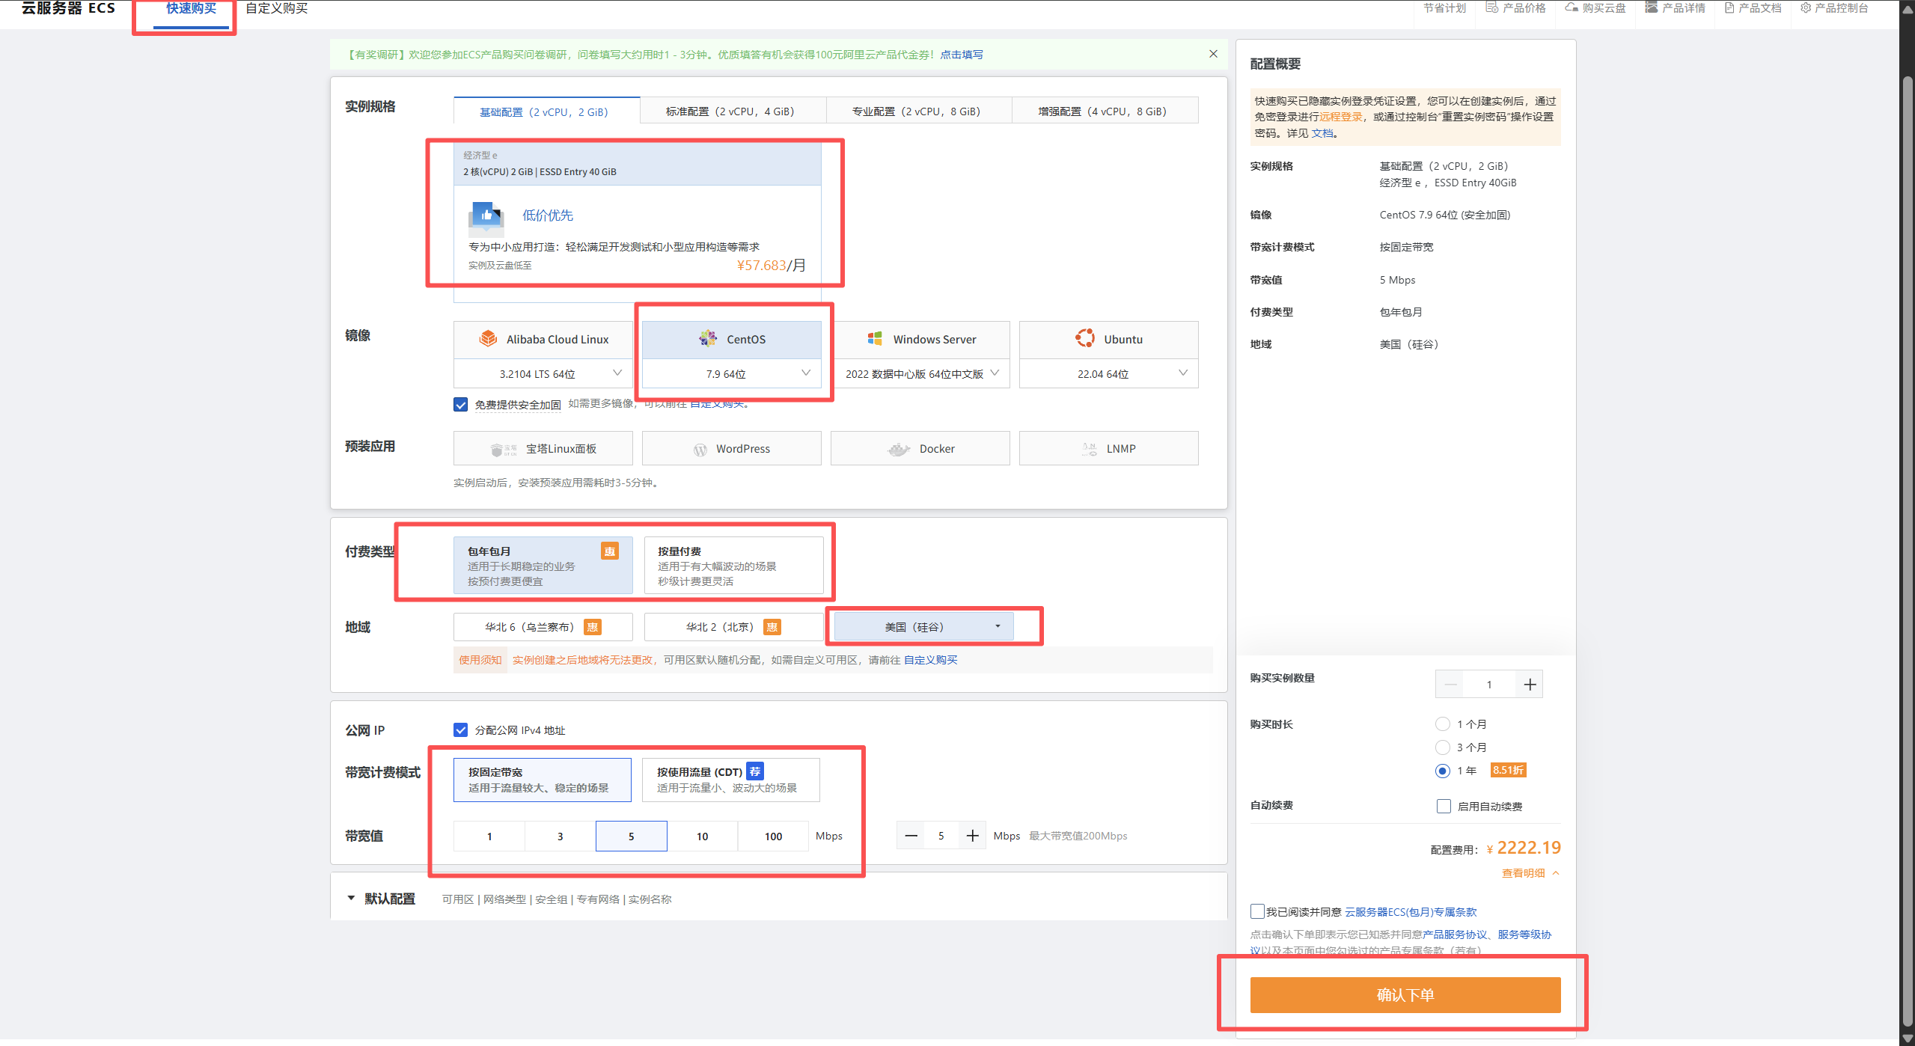
Task: Click the 低价优先 thumbs-up icon
Action: point(486,215)
